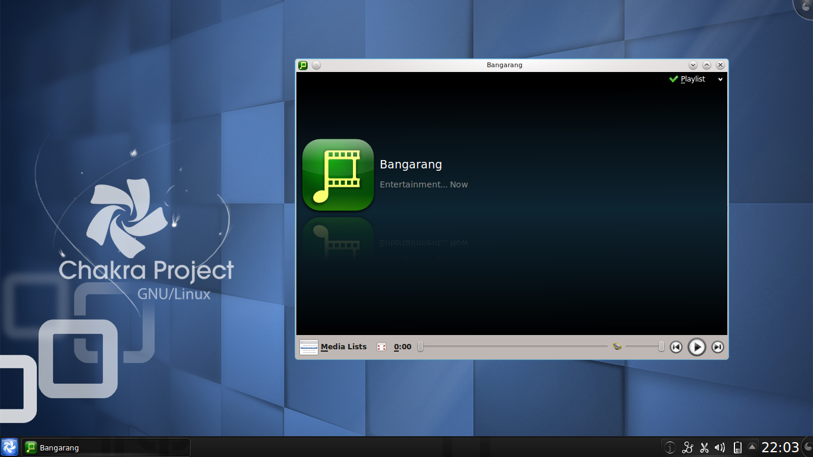Open the battery status tray icon

pos(737,447)
